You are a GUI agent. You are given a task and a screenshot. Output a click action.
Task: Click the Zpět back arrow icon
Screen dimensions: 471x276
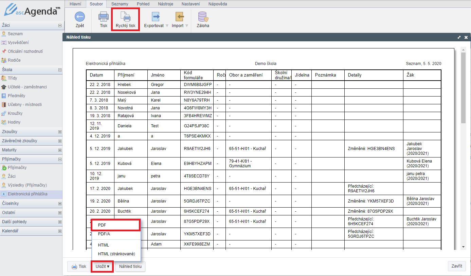click(80, 17)
